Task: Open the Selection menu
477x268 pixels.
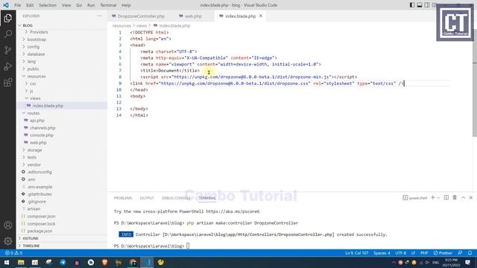Action: click(48, 5)
